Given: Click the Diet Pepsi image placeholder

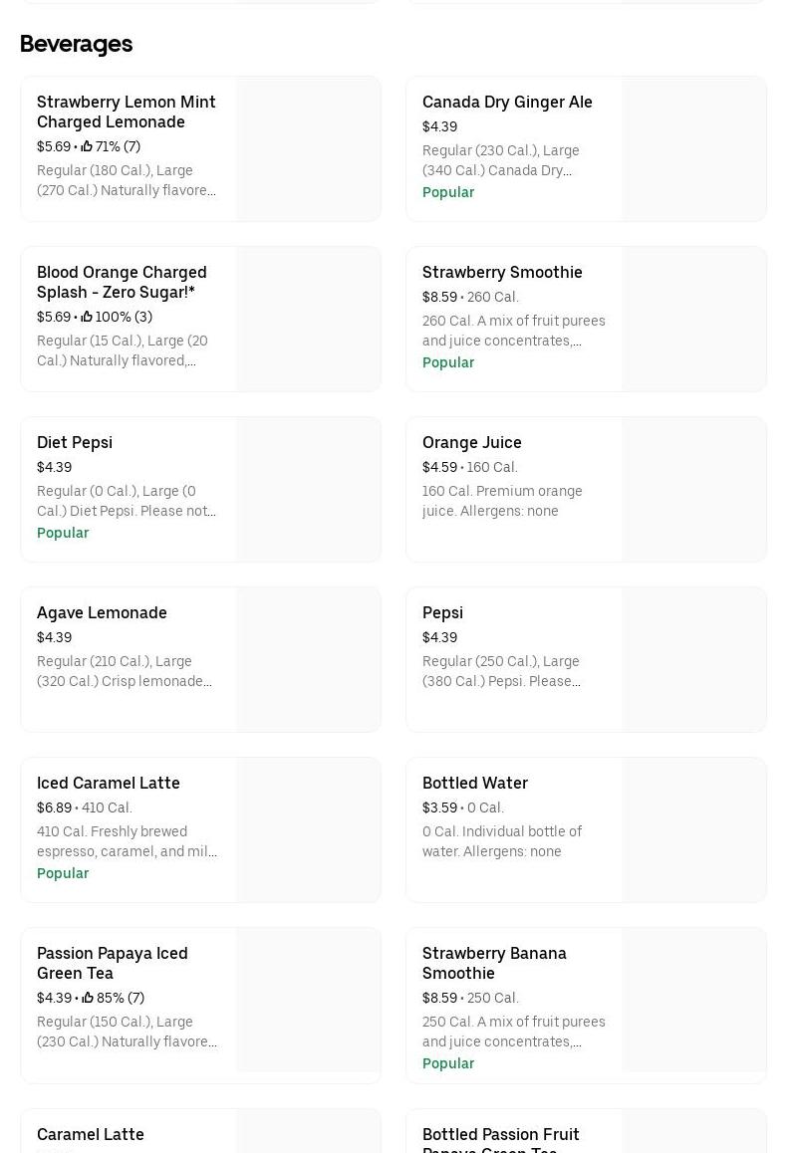Looking at the screenshot, I should pyautogui.click(x=308, y=489).
